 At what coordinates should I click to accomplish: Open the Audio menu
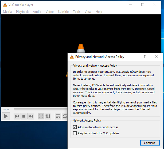37,12
